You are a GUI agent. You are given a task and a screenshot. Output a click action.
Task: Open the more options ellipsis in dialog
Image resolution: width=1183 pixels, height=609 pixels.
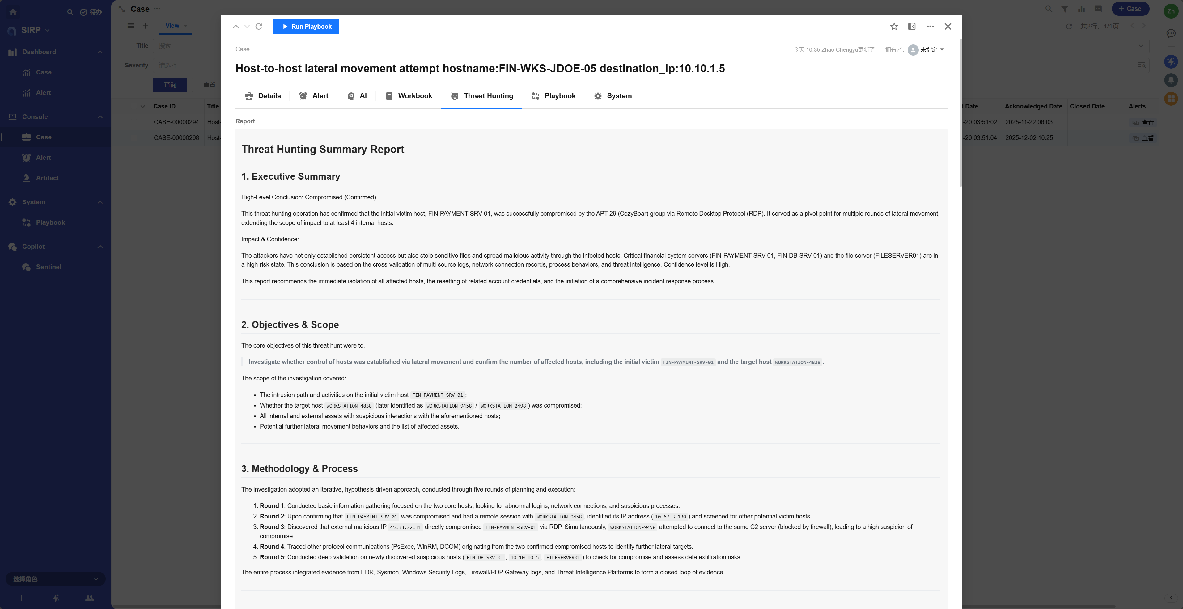tap(930, 27)
